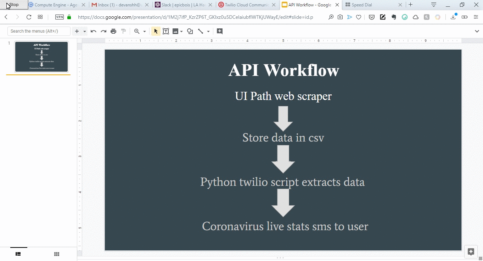
Task: Click the green security padlock
Action: click(69, 17)
